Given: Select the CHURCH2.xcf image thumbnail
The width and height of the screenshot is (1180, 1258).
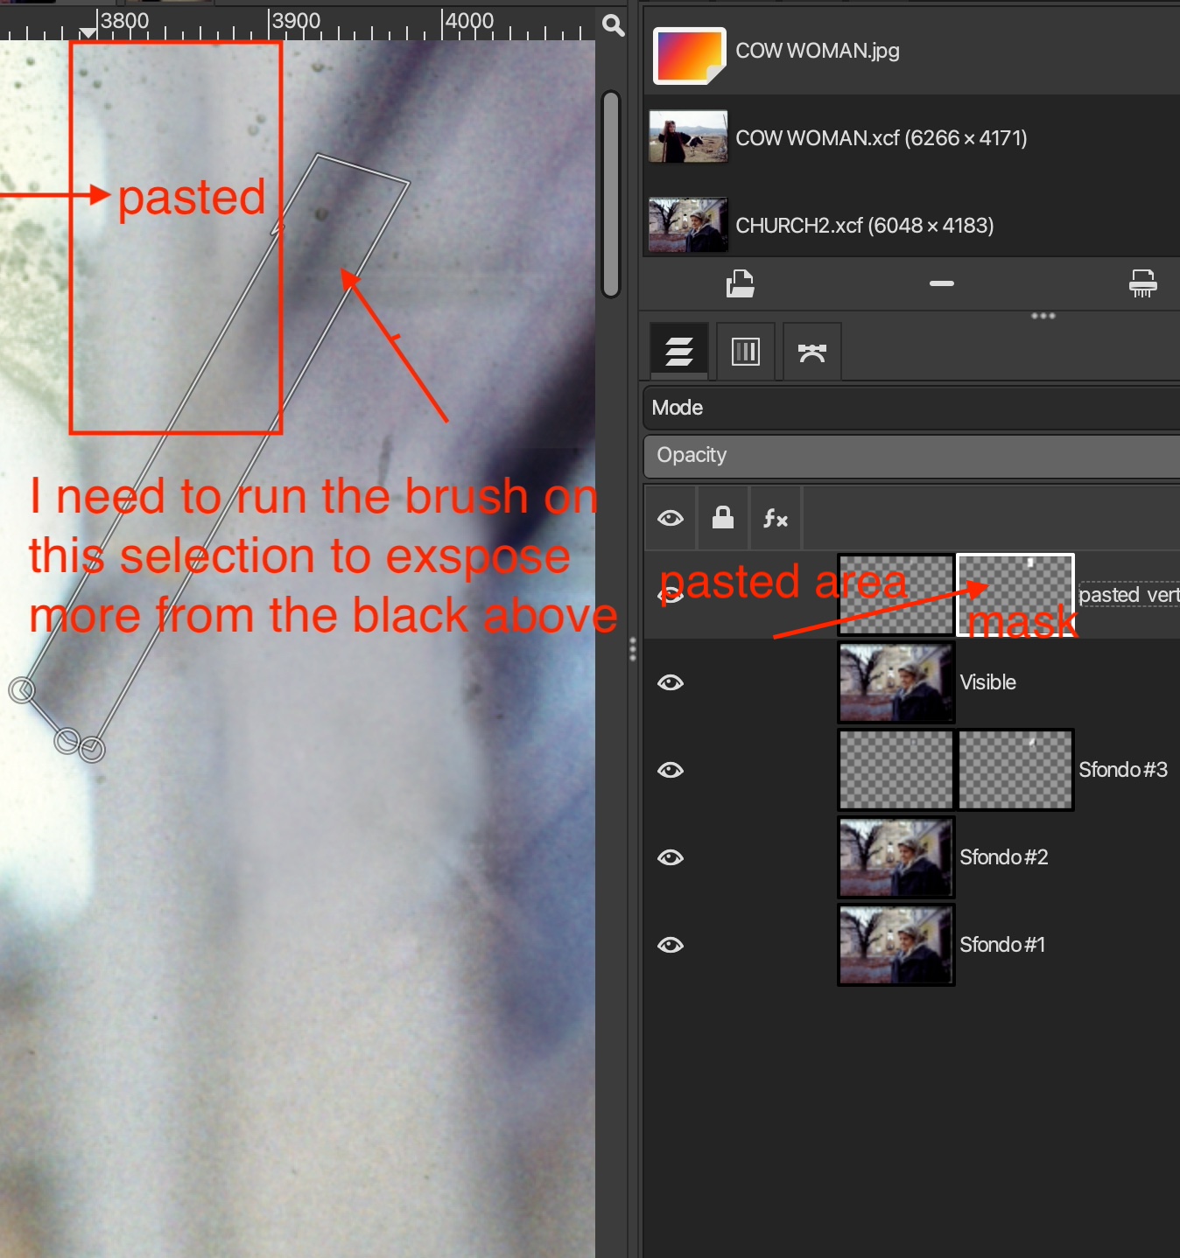Looking at the screenshot, I should (688, 225).
